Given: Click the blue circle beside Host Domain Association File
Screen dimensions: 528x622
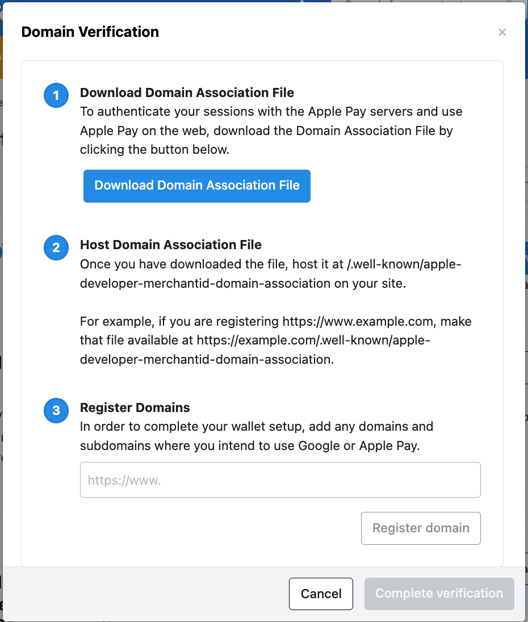Looking at the screenshot, I should coord(56,247).
